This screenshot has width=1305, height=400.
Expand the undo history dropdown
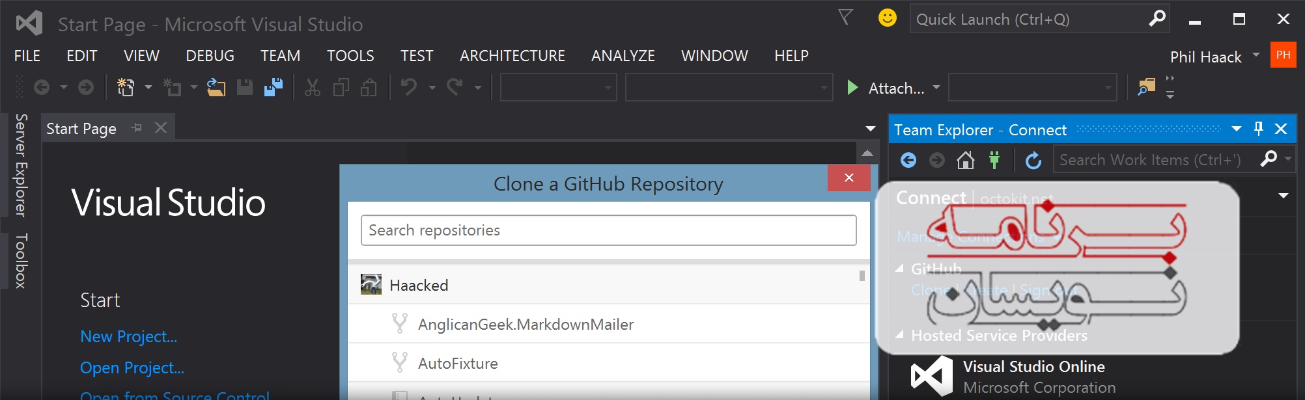tap(432, 87)
